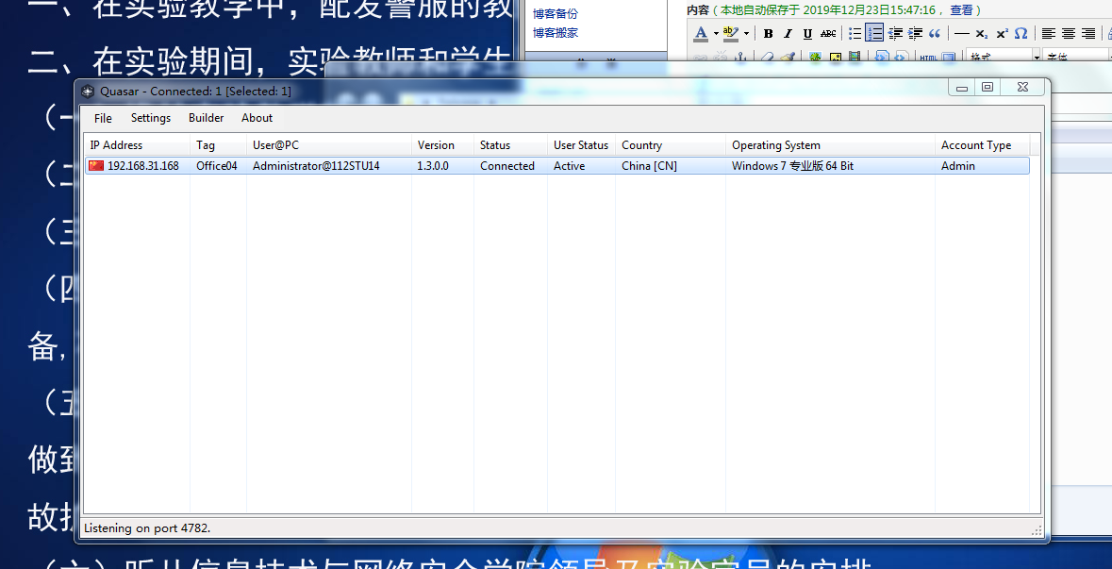Click the Quasar title bar app icon
This screenshot has height=569, width=1112.
[88, 91]
